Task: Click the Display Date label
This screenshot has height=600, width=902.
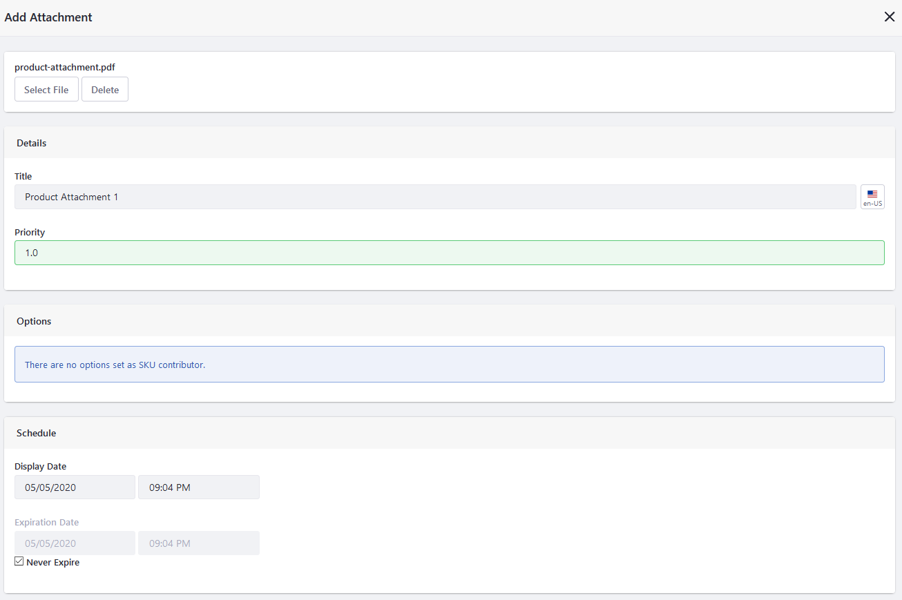Action: 41,466
